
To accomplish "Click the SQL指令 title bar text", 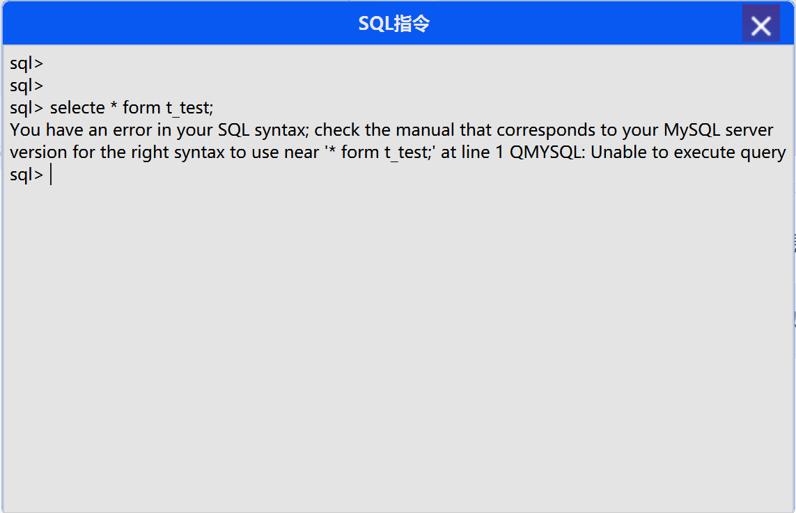I will click(x=394, y=24).
